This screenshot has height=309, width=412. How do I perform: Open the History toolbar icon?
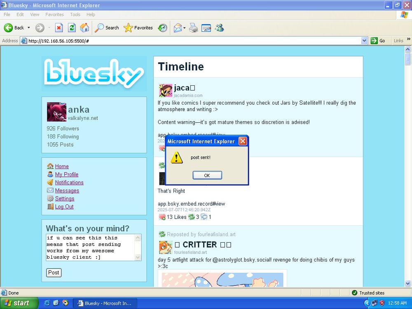click(x=163, y=28)
